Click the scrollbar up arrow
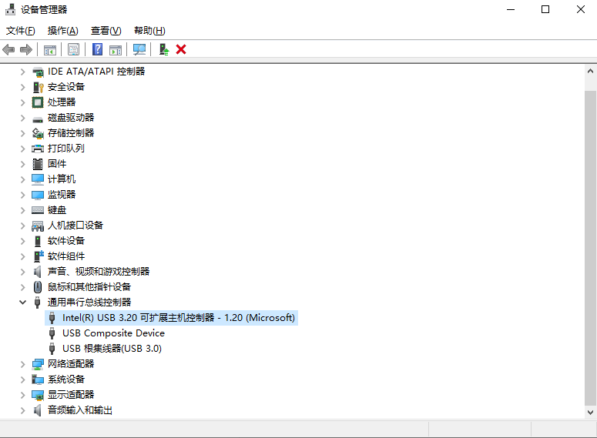 click(590, 71)
